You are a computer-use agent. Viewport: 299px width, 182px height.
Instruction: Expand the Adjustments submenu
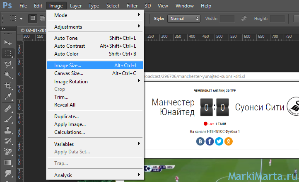tap(95, 27)
